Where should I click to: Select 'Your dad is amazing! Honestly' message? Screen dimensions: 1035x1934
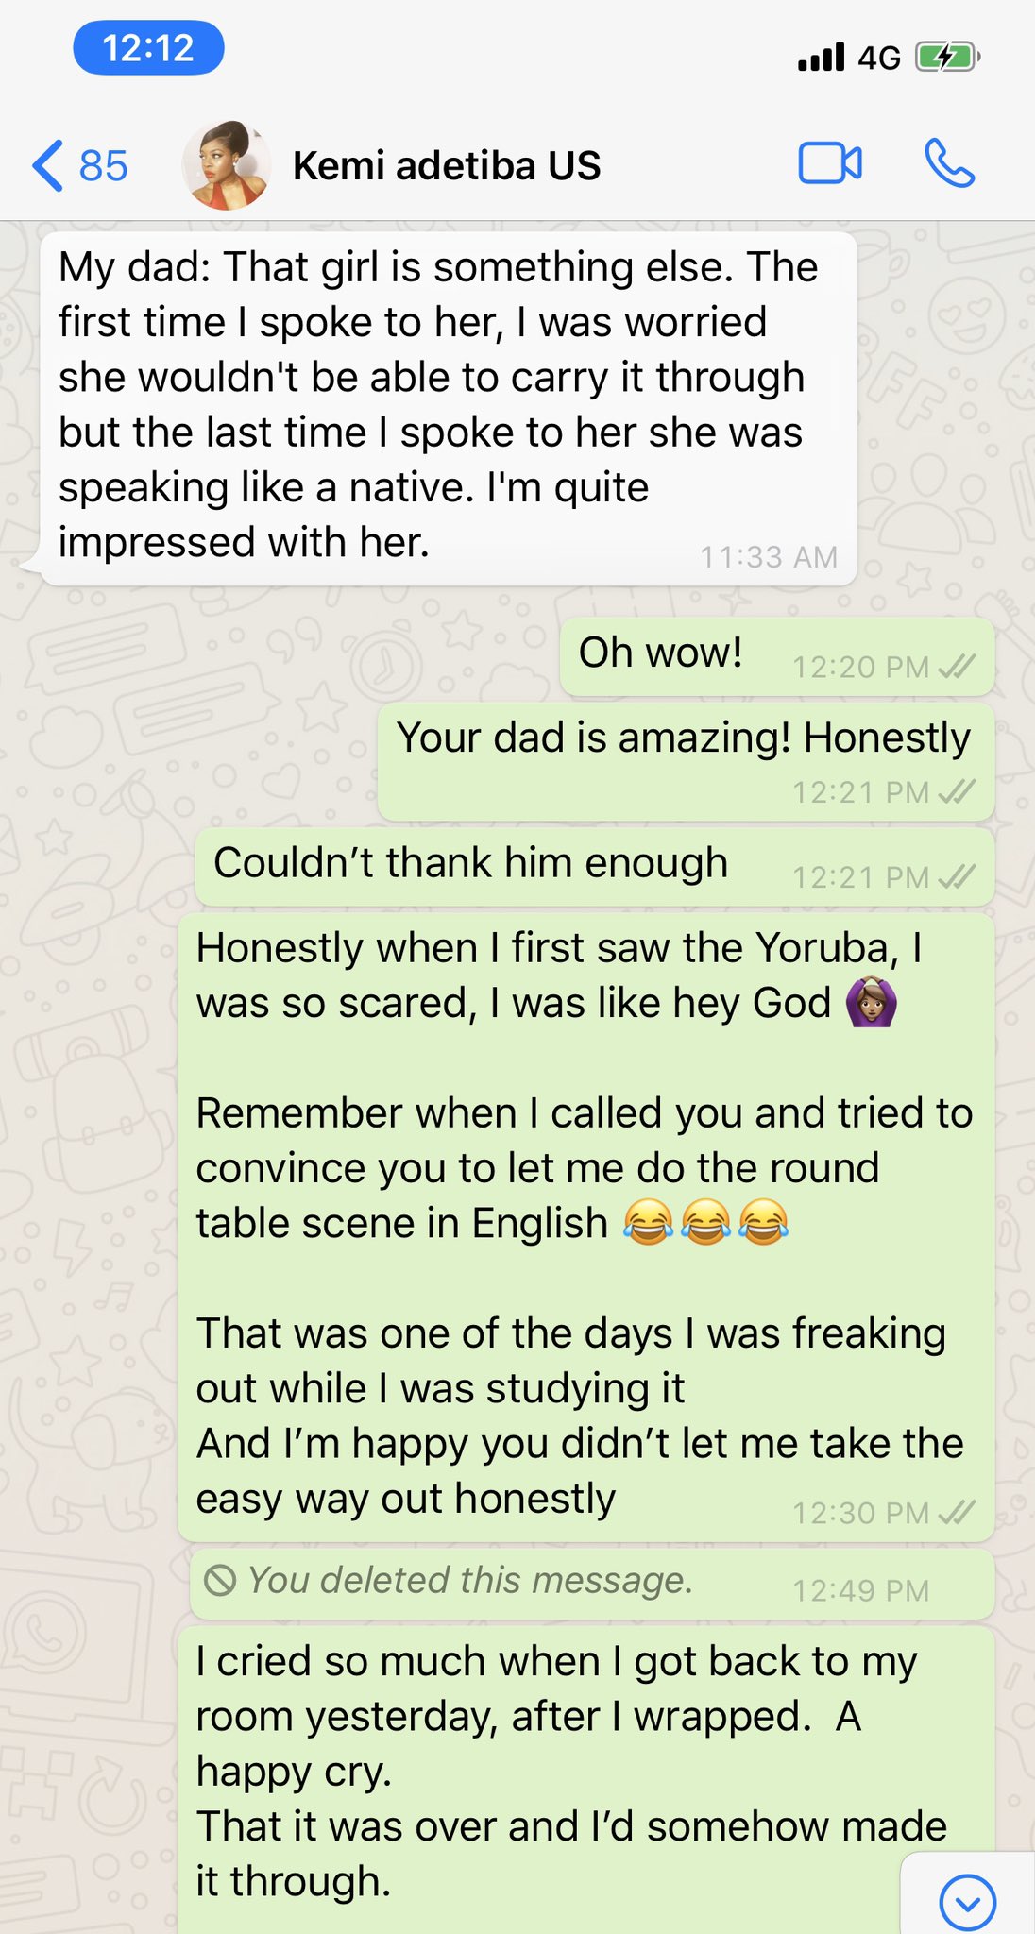[x=687, y=761]
